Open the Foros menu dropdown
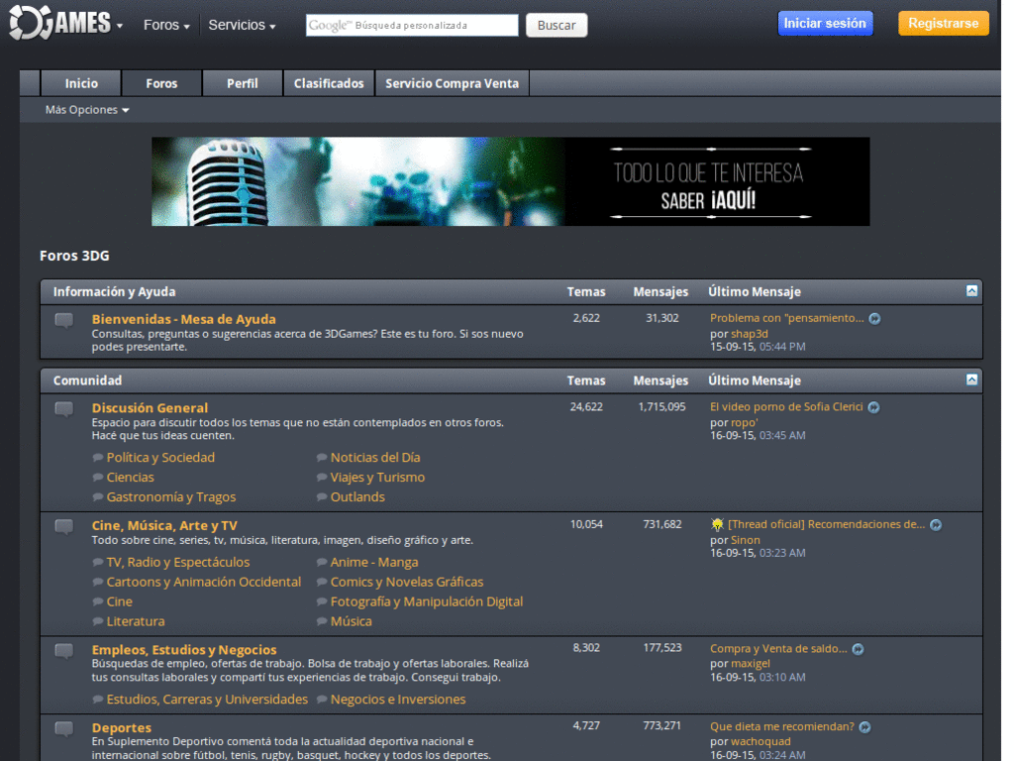Screen dimensions: 1014x761 pos(165,25)
